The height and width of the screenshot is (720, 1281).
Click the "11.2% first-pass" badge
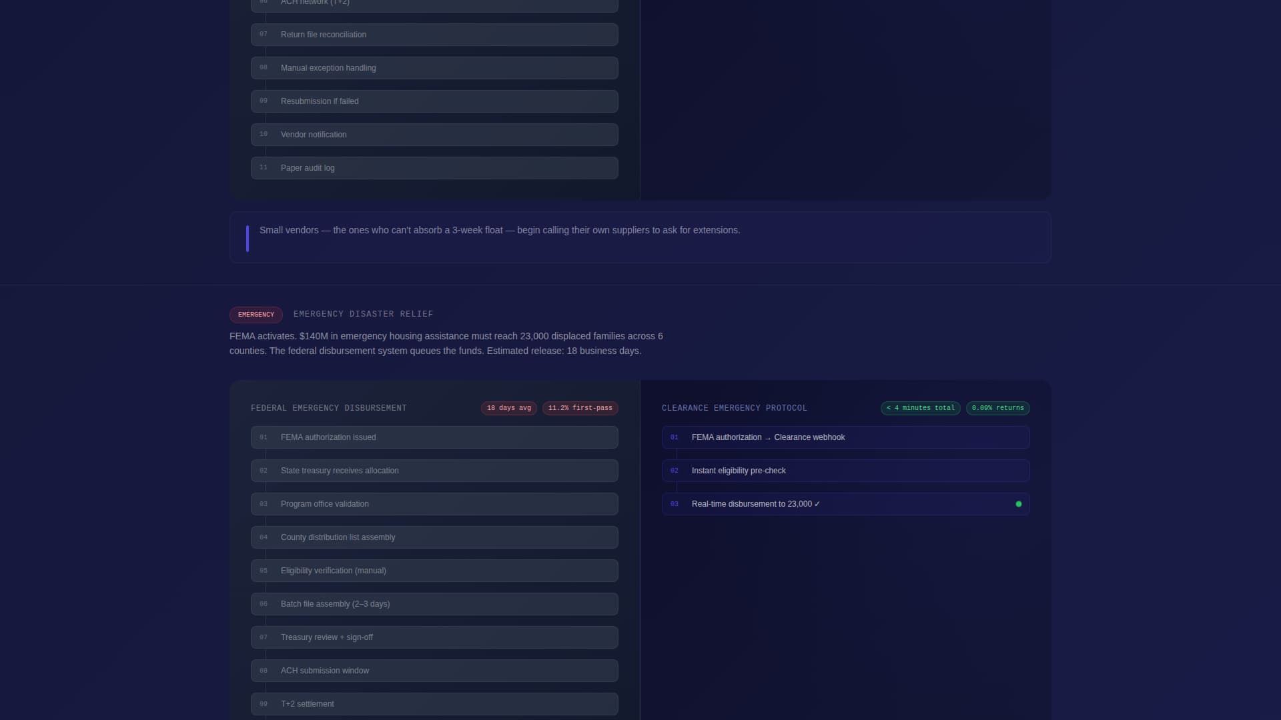pyautogui.click(x=580, y=408)
